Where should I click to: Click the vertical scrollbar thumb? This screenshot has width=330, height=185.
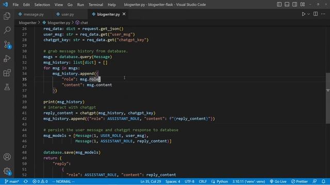point(328,98)
